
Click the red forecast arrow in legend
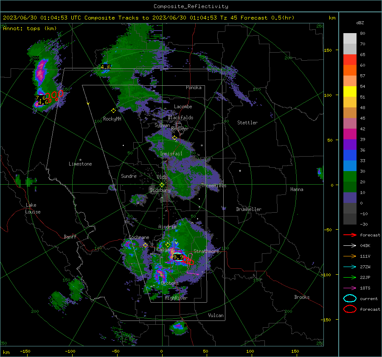350,235
